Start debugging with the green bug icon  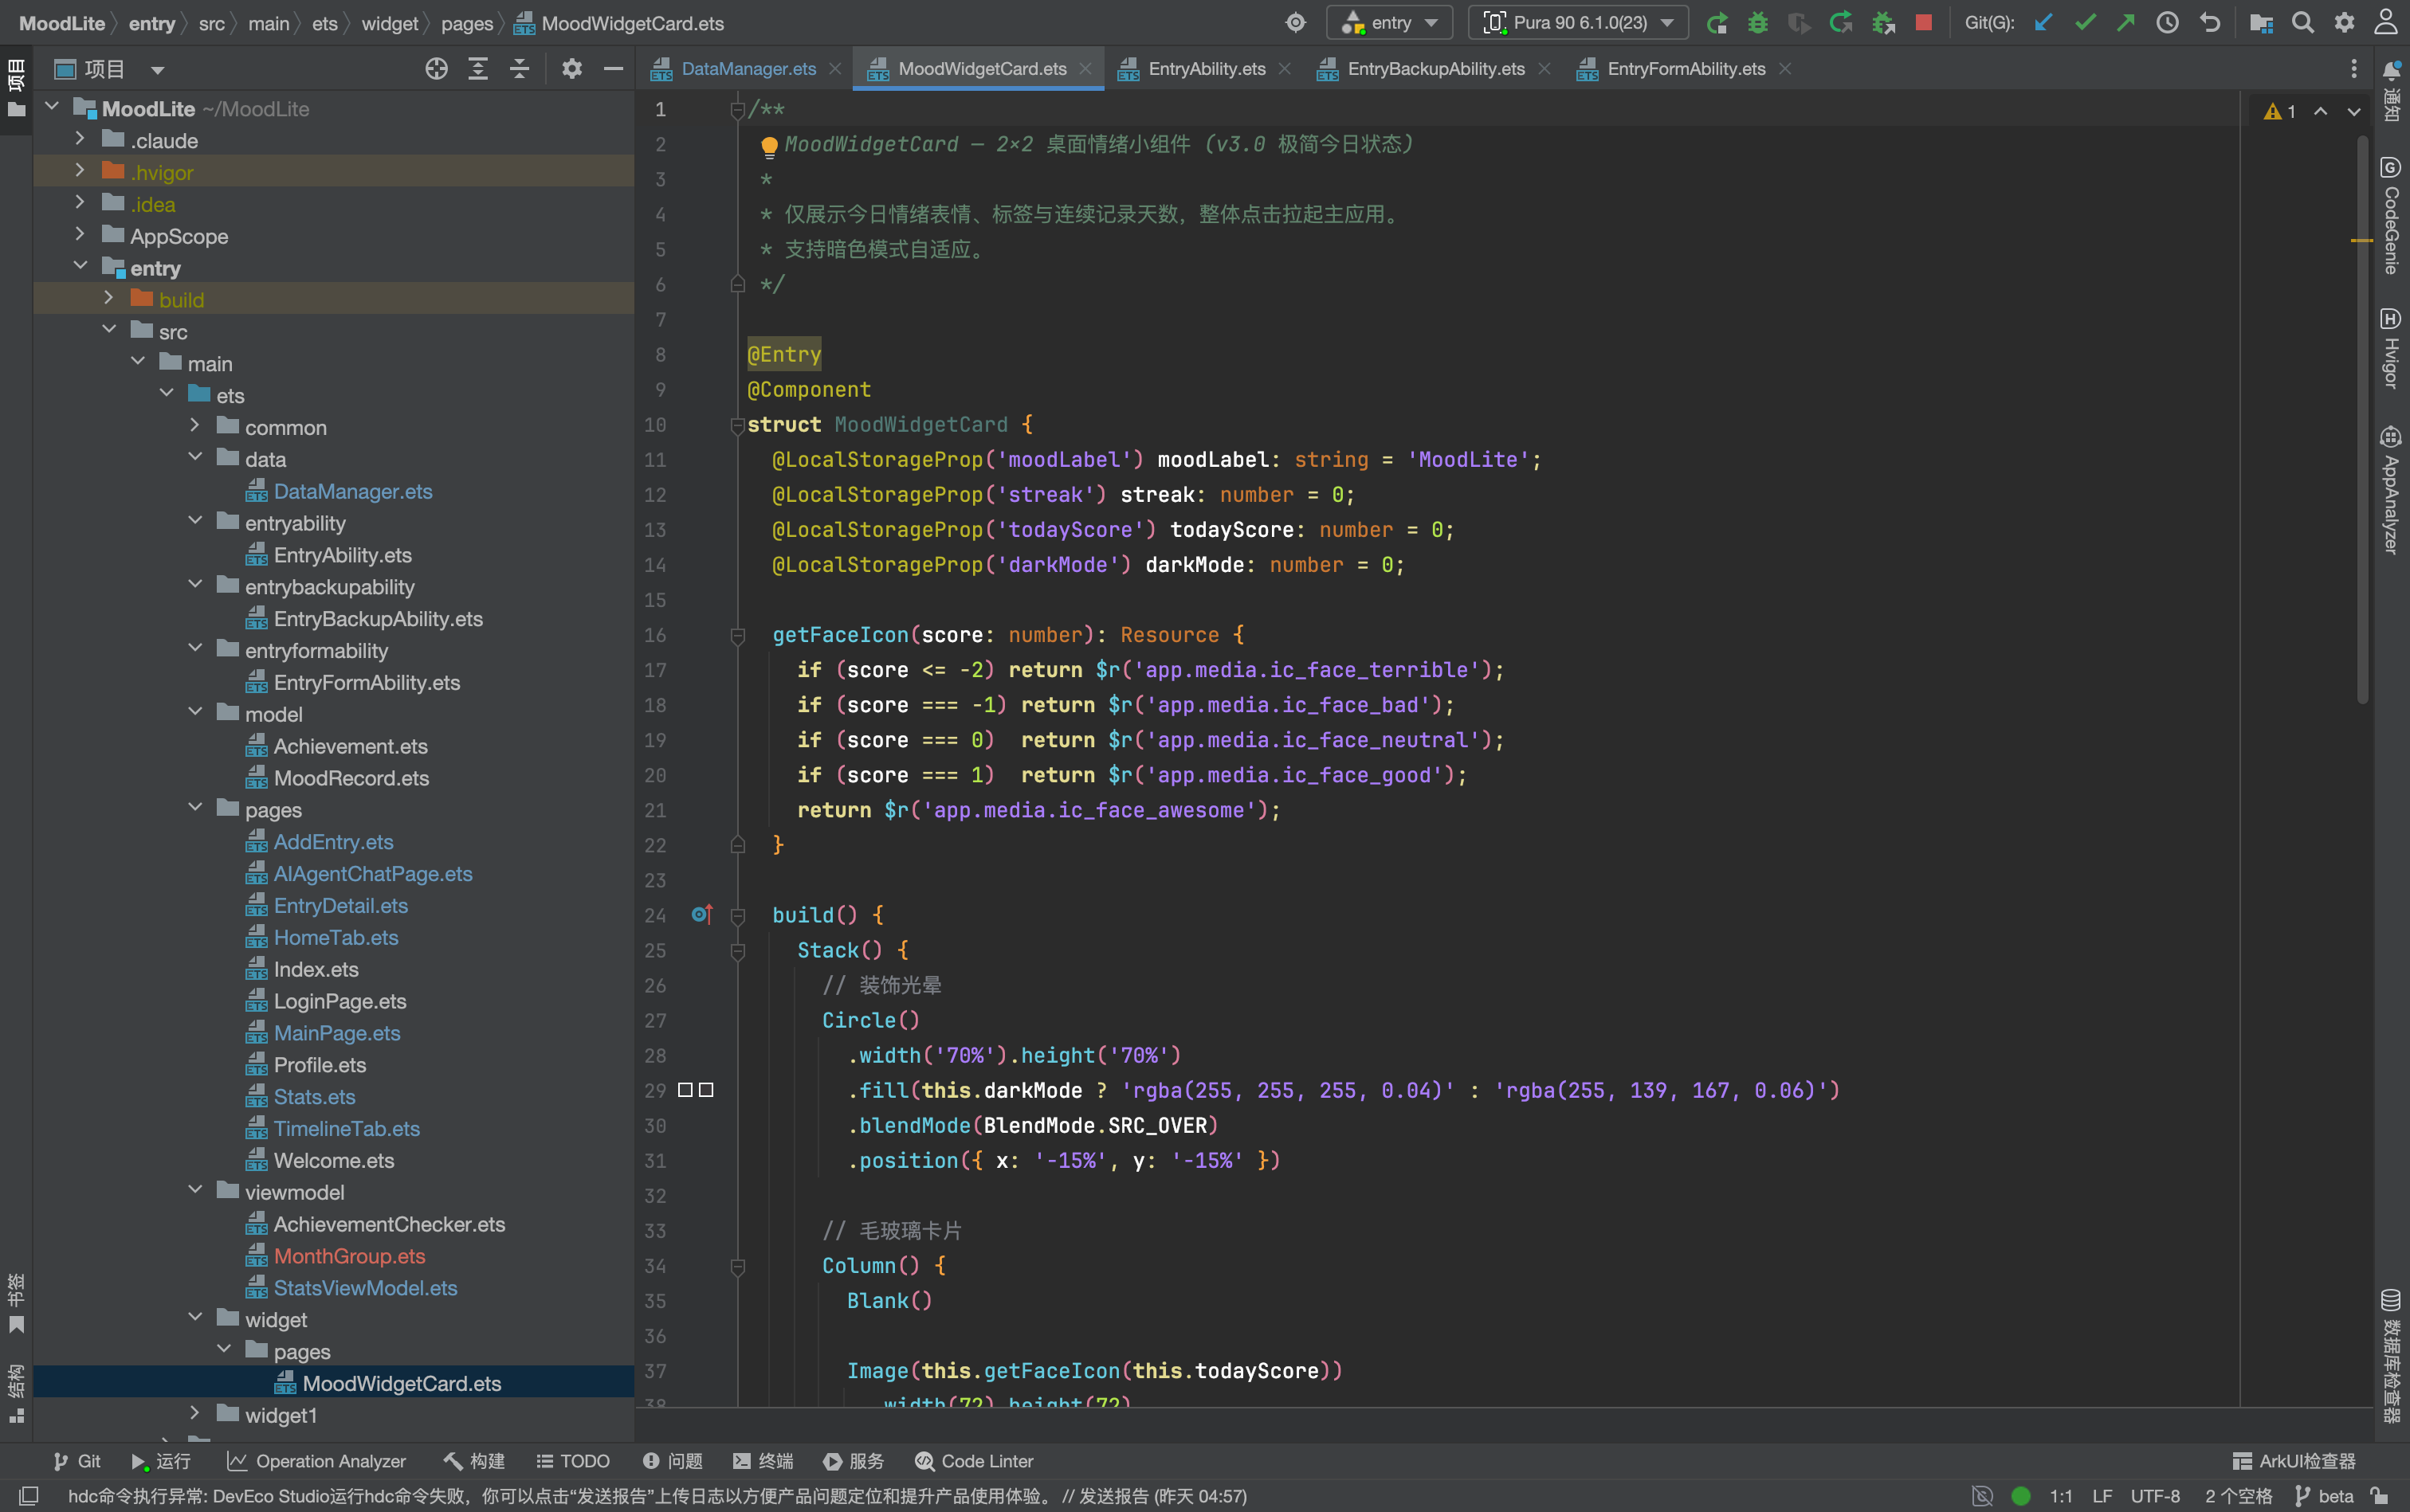click(x=1758, y=23)
